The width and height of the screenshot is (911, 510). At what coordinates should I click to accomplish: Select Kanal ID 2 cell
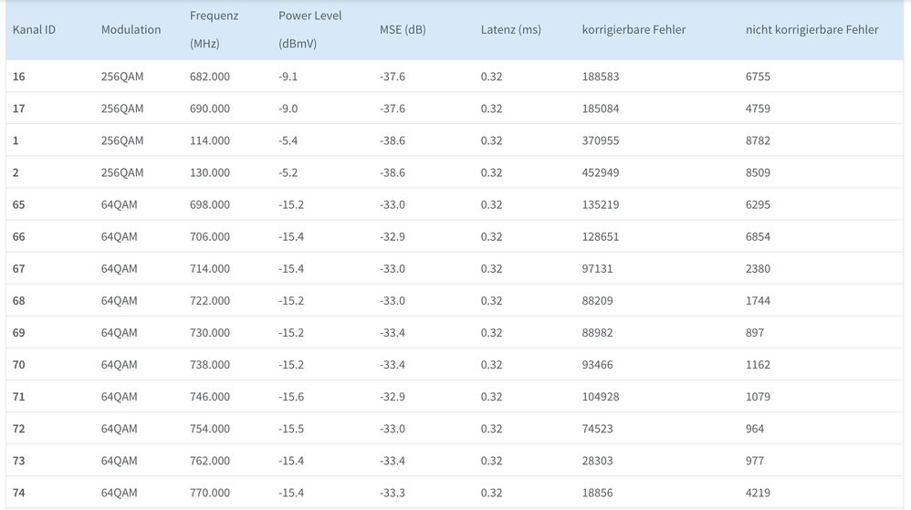point(16,172)
